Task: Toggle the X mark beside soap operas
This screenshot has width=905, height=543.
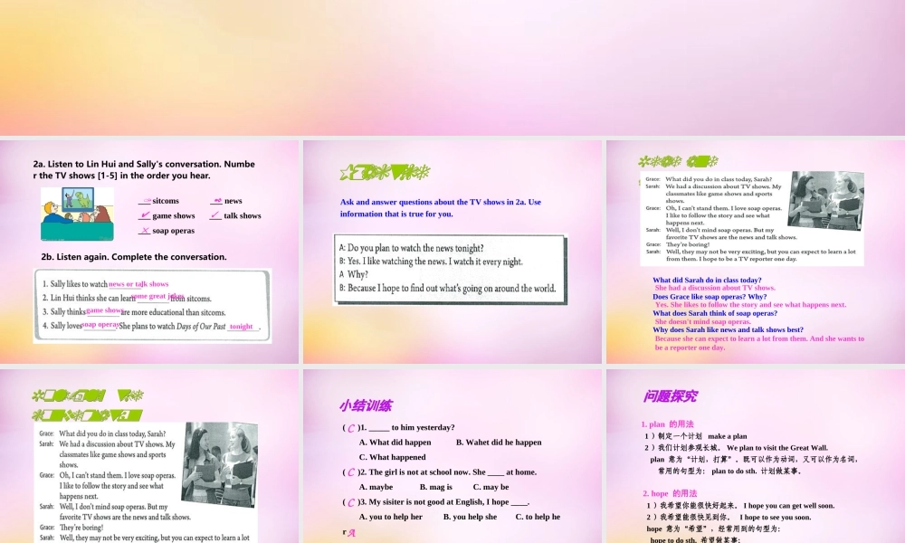Action: [x=146, y=231]
